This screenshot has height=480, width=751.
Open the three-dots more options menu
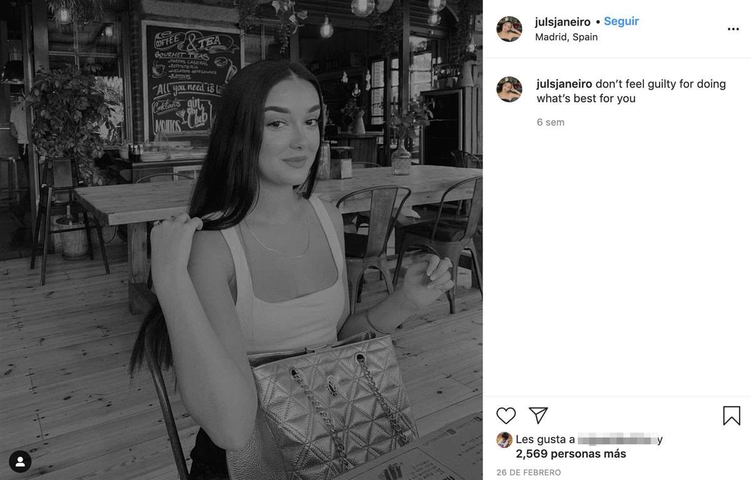click(x=733, y=29)
